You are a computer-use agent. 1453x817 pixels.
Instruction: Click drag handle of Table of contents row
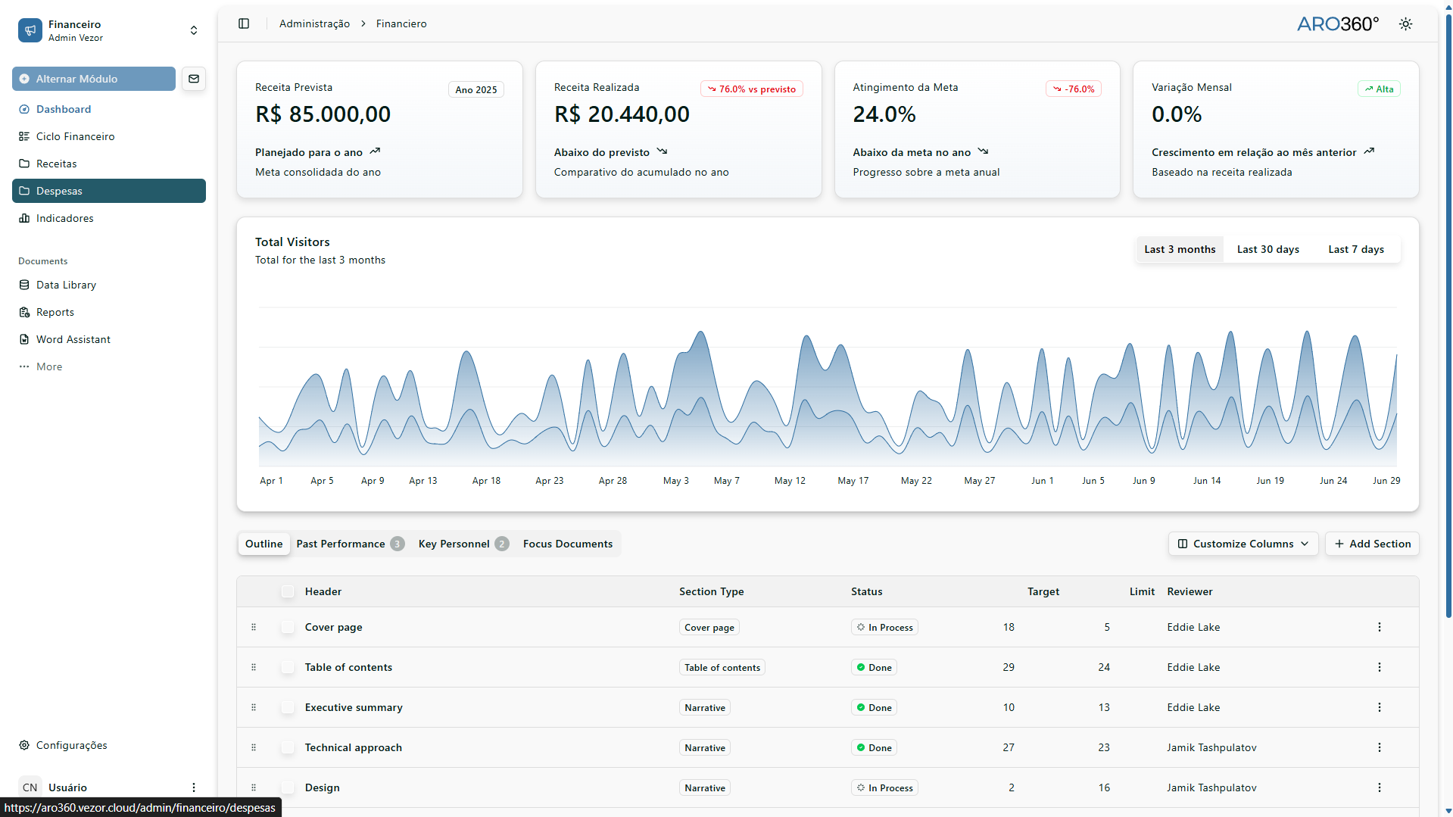tap(254, 667)
